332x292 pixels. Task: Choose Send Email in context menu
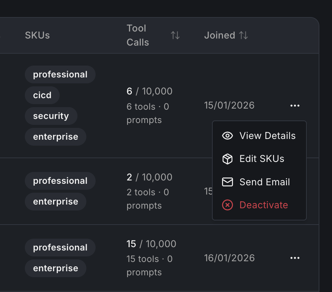click(x=265, y=182)
